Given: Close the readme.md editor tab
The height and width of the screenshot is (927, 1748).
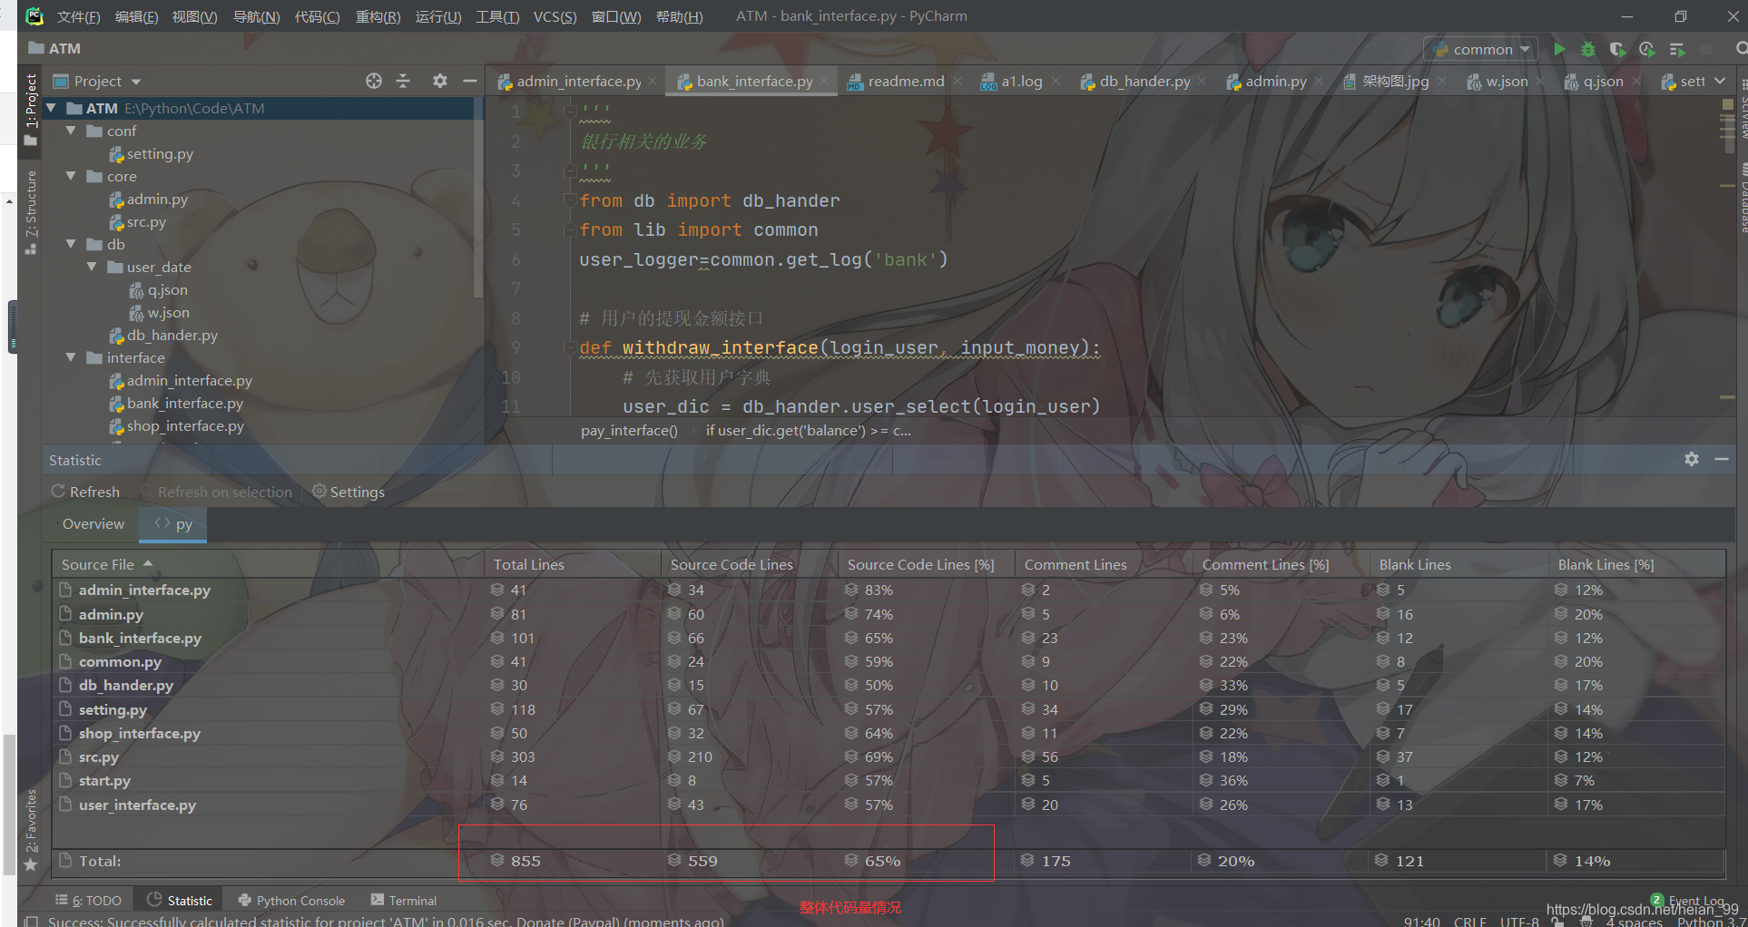Looking at the screenshot, I should click(x=957, y=81).
